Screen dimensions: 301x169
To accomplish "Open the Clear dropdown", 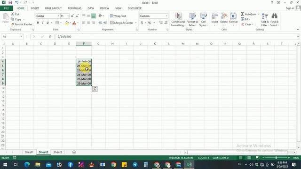I will 247,24.
